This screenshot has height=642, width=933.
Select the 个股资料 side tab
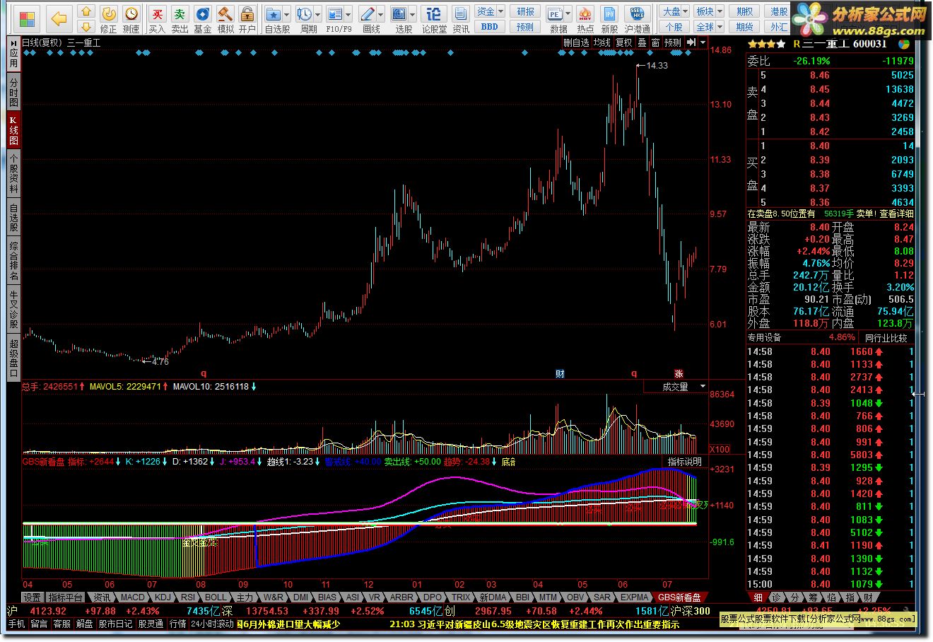tap(13, 172)
